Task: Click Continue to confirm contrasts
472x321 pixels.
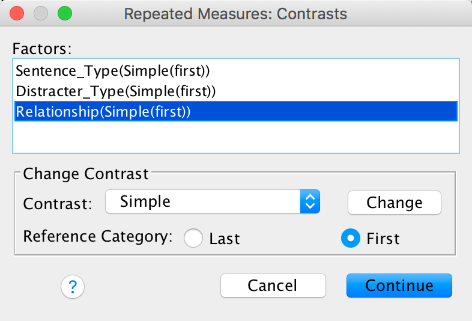Action: (x=399, y=286)
